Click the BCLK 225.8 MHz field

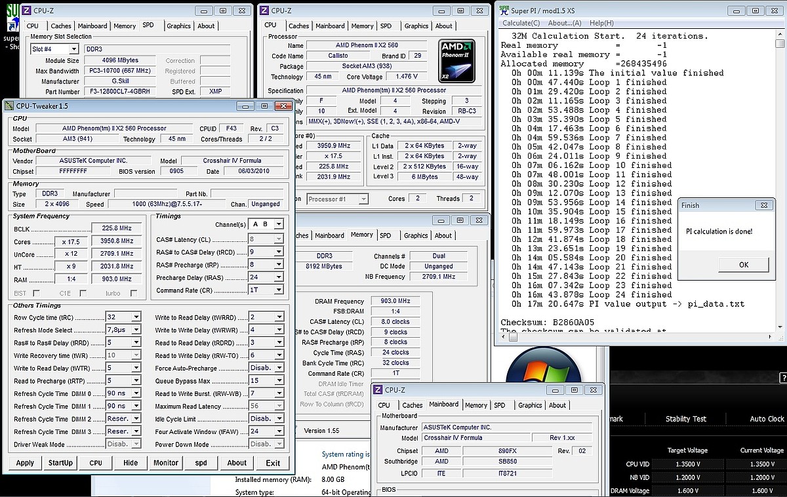(x=117, y=228)
